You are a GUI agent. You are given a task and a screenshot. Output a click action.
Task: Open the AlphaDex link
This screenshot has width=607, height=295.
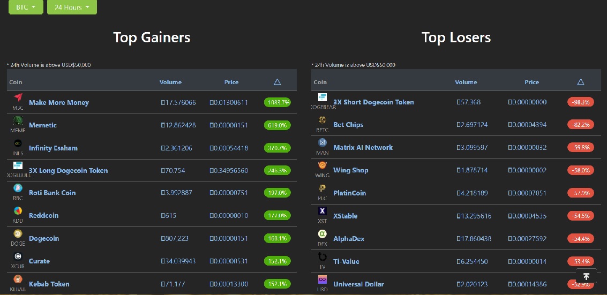click(x=349, y=239)
